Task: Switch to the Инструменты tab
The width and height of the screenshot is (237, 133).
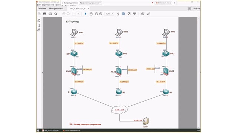Action: 56,8
